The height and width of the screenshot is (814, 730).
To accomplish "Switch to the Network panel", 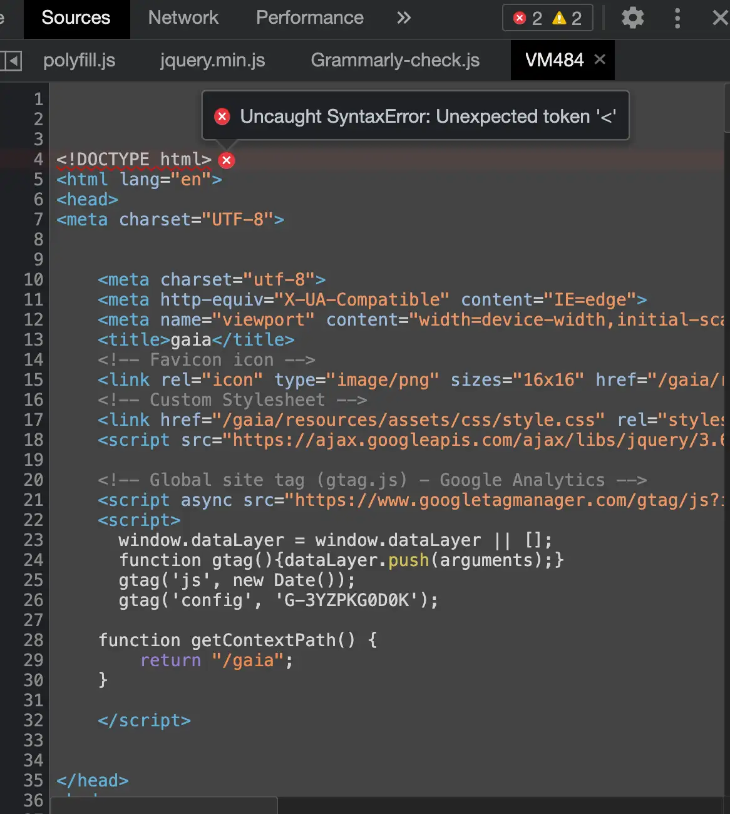I will click(183, 18).
